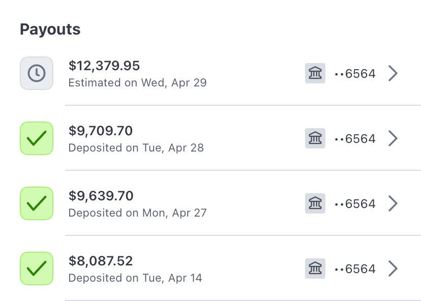Click green checkmark icon beside $9,639.70 payout
421x301 pixels.
point(37,203)
